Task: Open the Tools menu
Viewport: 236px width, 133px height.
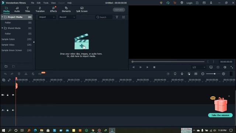Action: click(x=46, y=3)
